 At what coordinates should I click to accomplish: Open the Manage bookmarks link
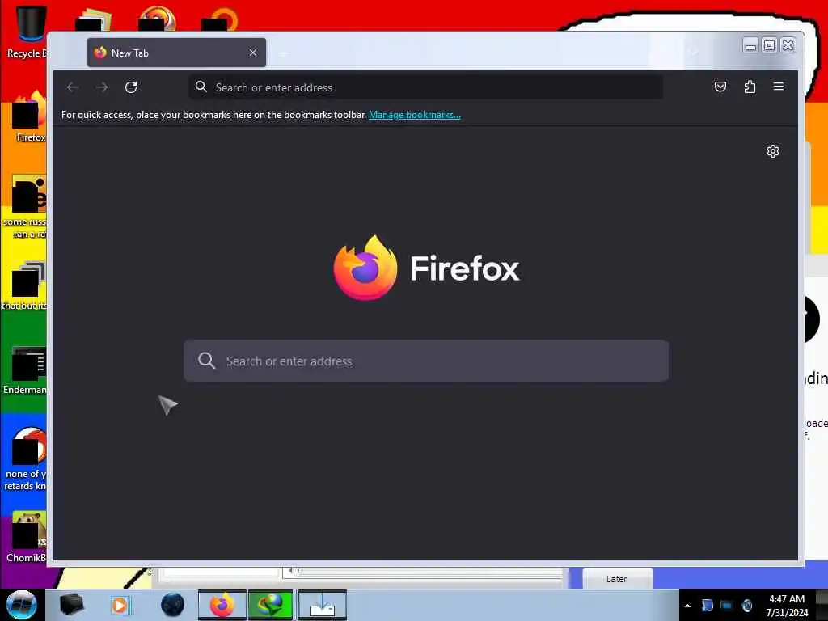415,115
